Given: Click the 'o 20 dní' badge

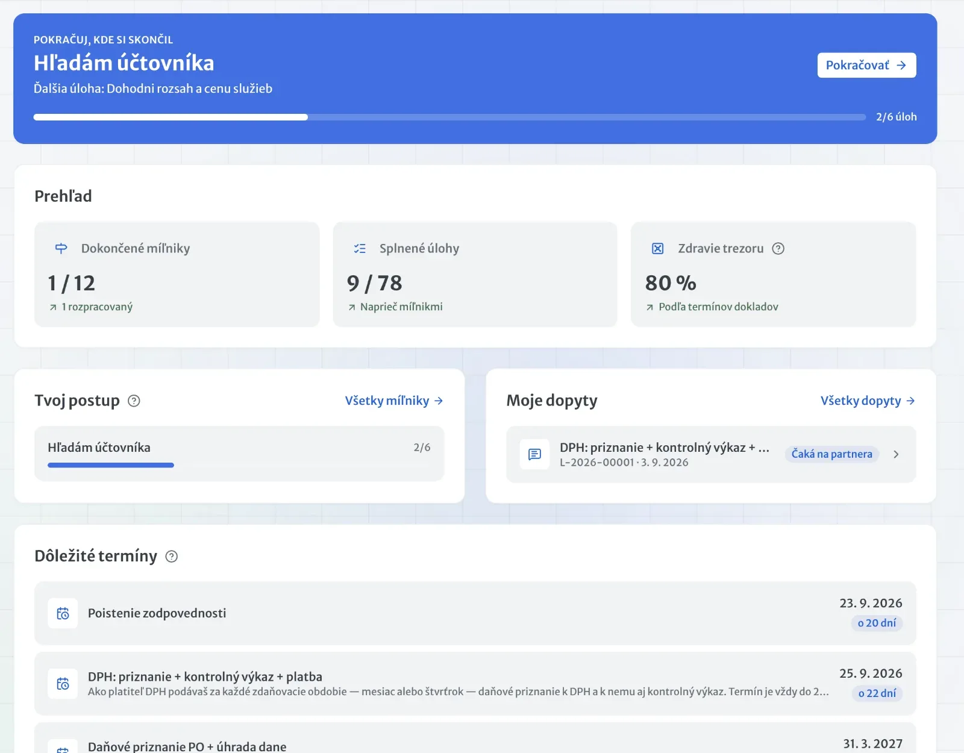Looking at the screenshot, I should 877,623.
